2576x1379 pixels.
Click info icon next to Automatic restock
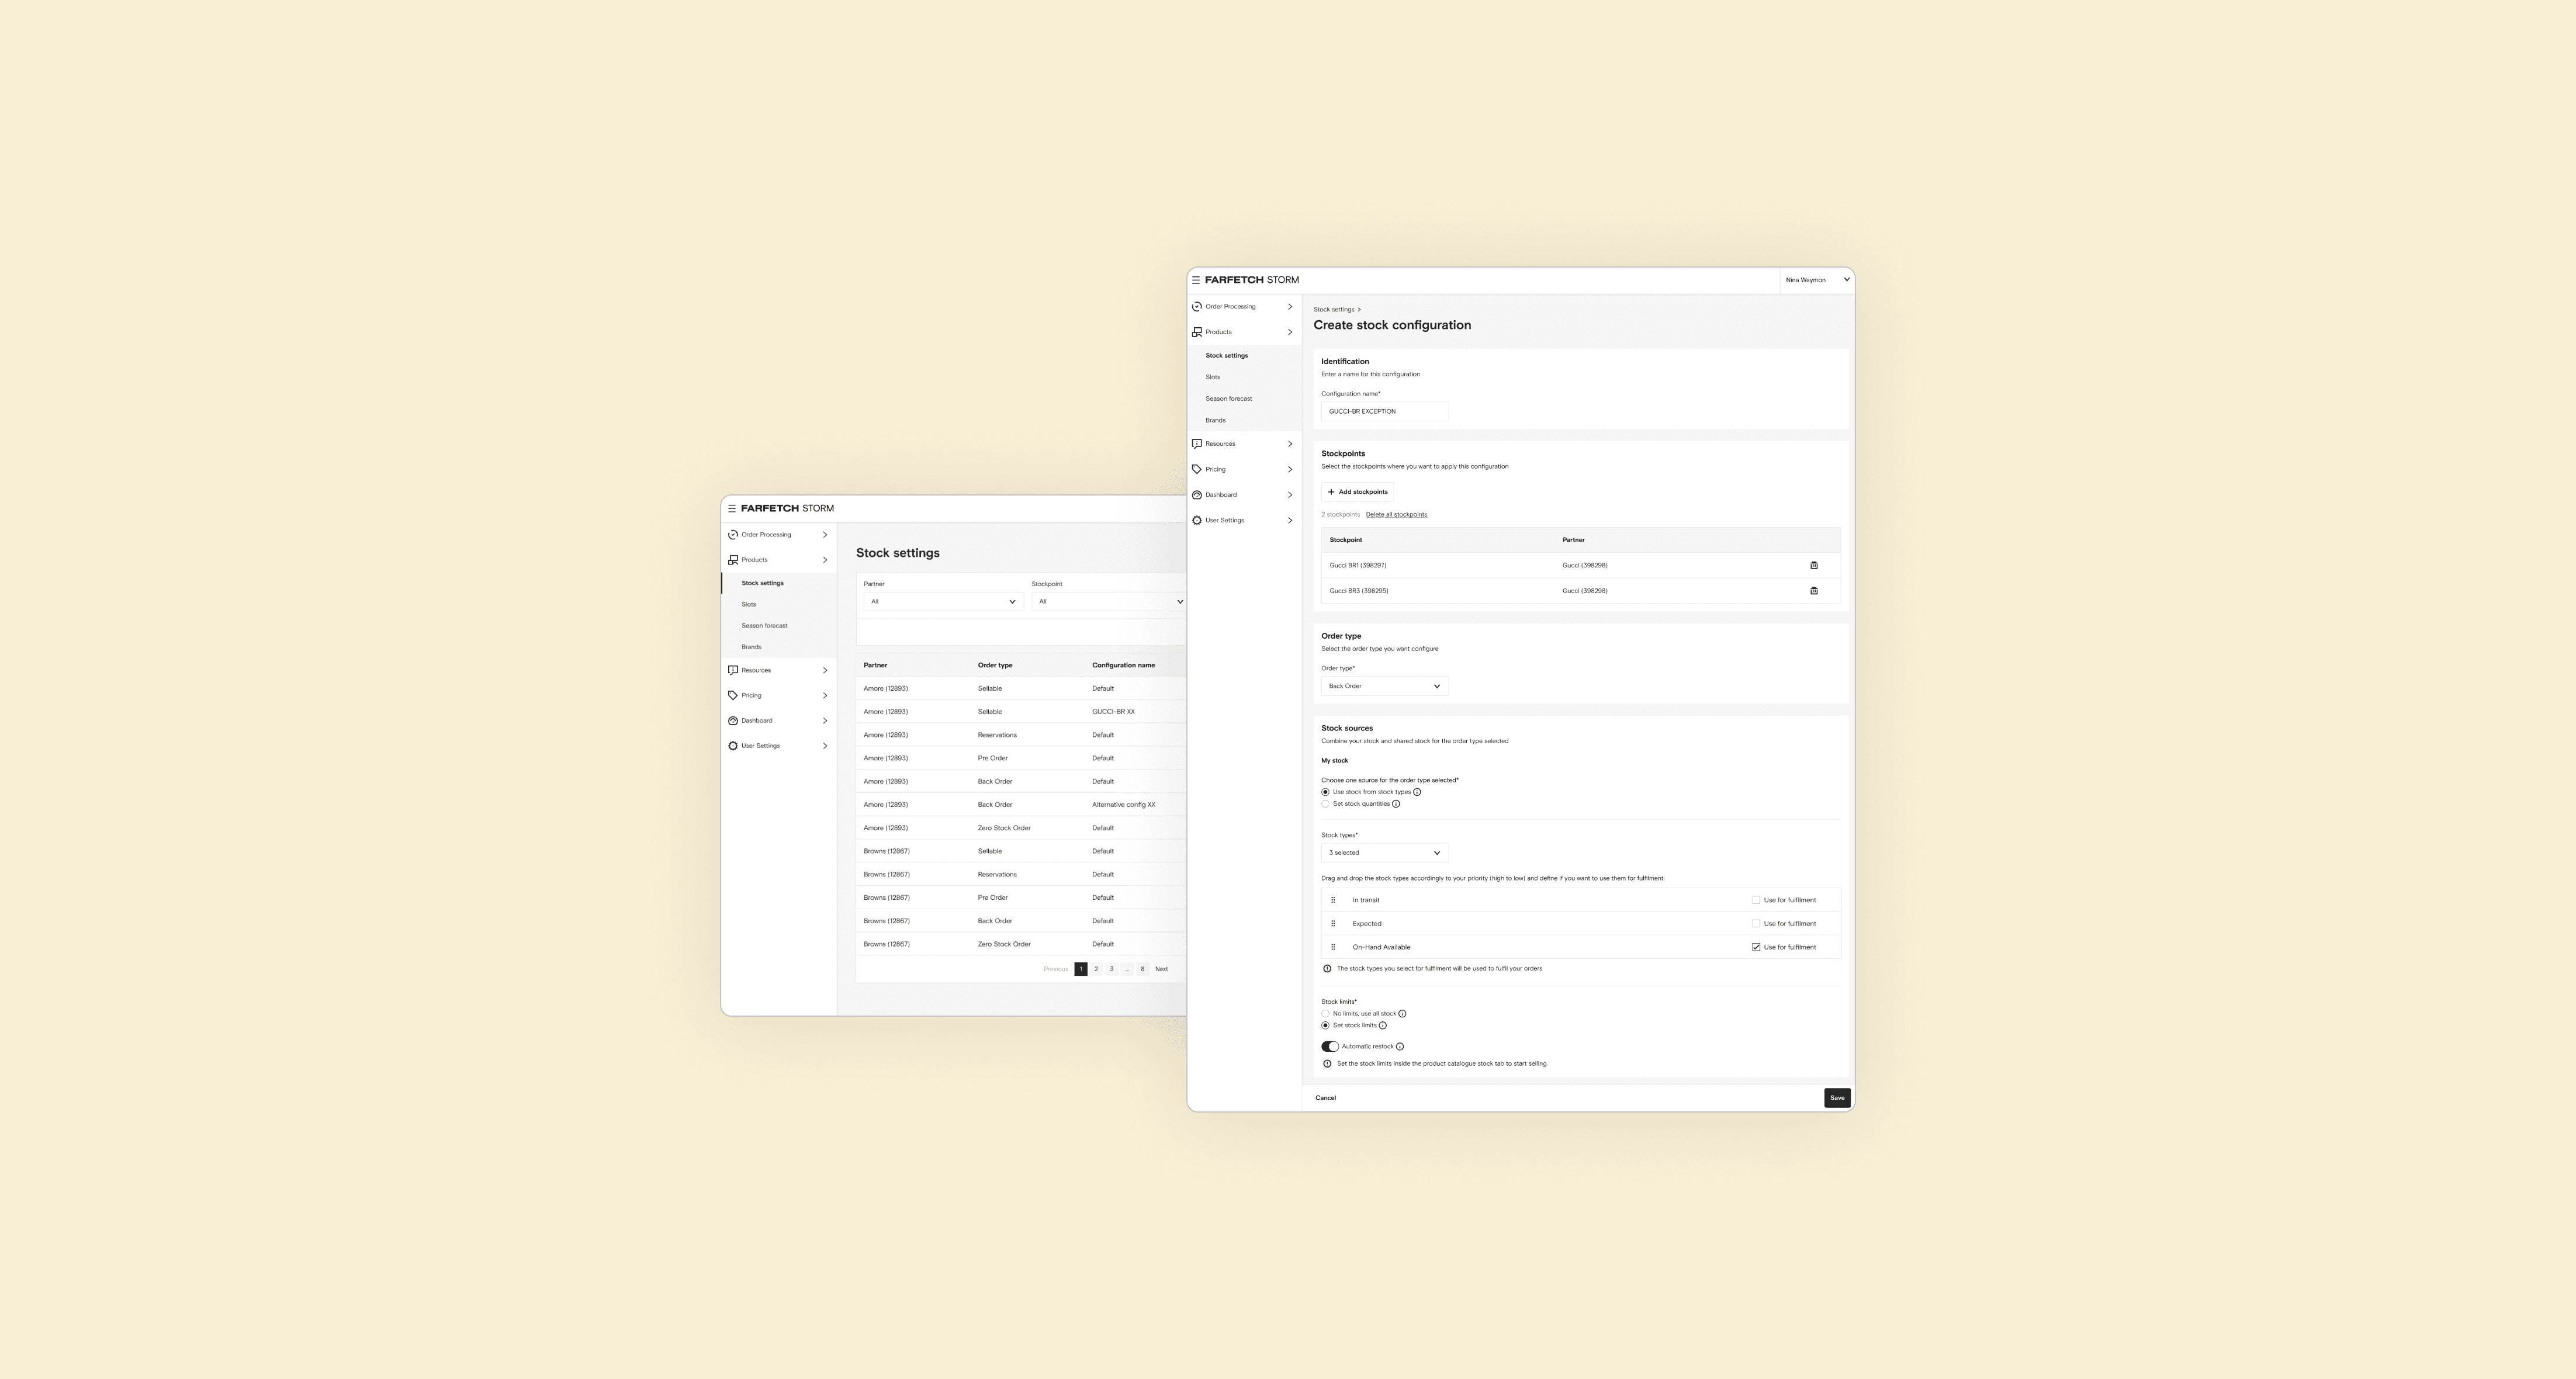[1399, 1047]
